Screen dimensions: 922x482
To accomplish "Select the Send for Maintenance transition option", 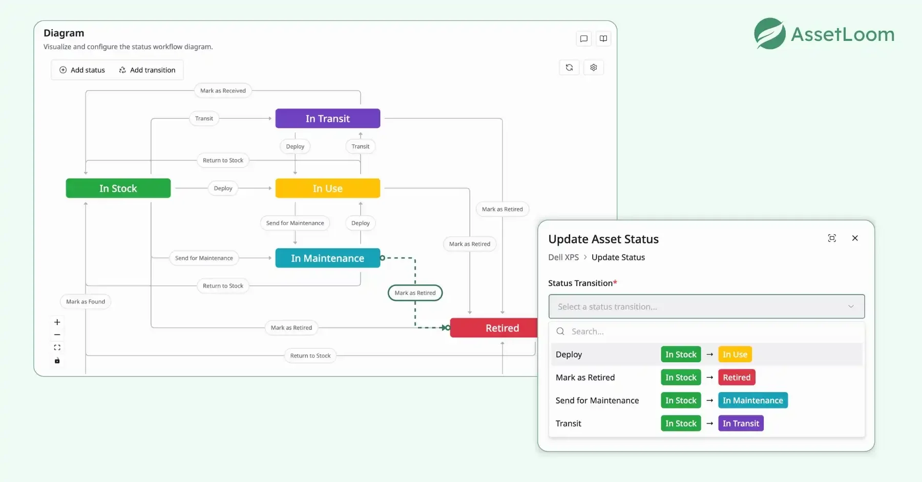I will (x=706, y=400).
